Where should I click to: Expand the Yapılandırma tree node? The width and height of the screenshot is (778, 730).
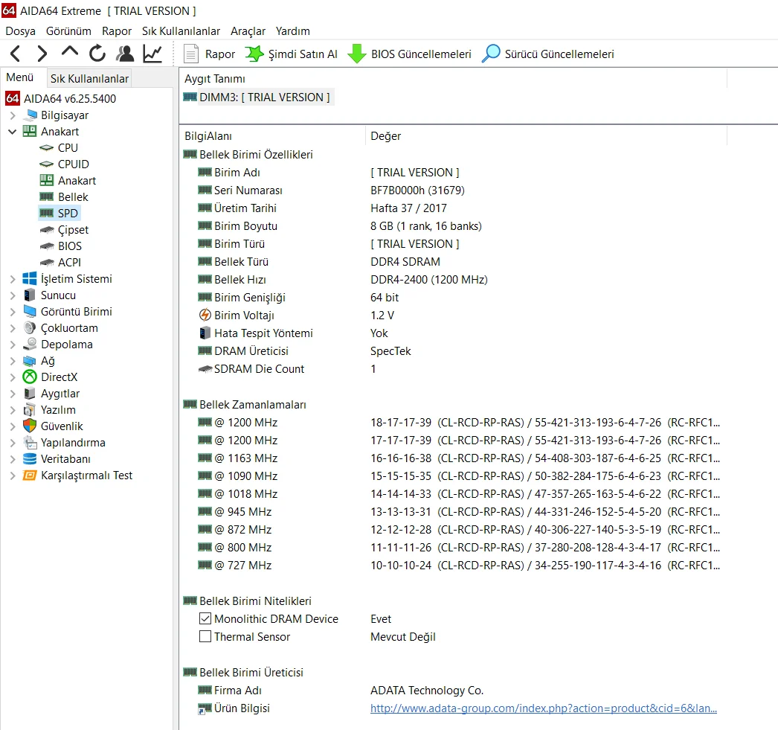tap(13, 443)
